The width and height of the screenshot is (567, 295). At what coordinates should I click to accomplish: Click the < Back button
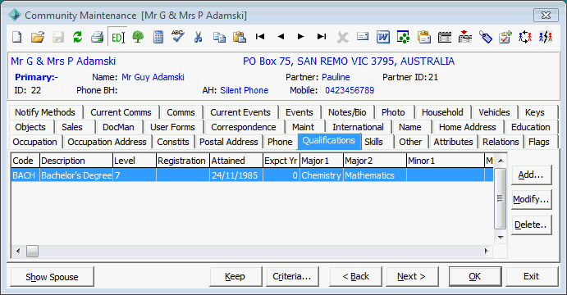click(355, 277)
